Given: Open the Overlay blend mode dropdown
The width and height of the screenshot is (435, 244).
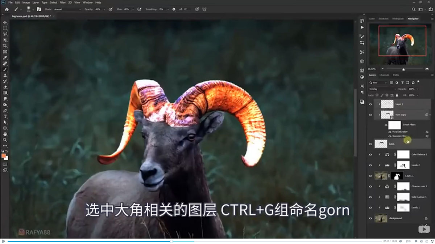Looking at the screenshot, I should 382,89.
